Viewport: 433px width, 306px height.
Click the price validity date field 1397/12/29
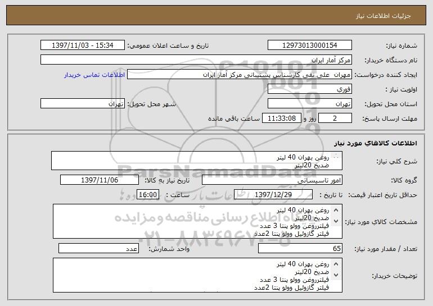coord(273,195)
